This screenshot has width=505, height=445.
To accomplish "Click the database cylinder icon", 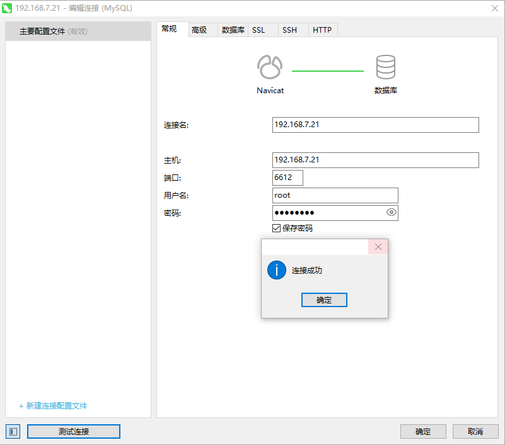I will coord(385,67).
